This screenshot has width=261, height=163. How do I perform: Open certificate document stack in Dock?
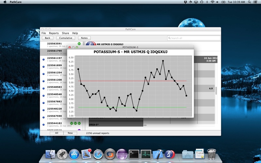click(200, 154)
